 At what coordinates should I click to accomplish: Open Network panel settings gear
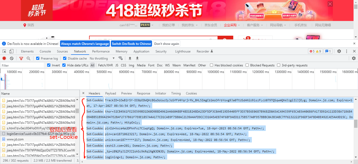click(x=354, y=58)
